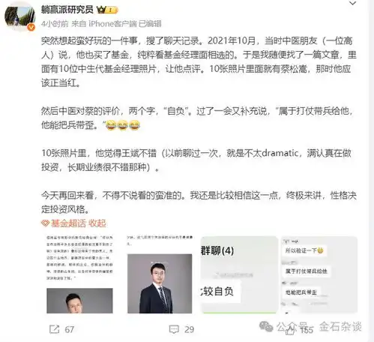374x342 pixels.
Task: Open the poster's profile avatar
Action: [20, 17]
